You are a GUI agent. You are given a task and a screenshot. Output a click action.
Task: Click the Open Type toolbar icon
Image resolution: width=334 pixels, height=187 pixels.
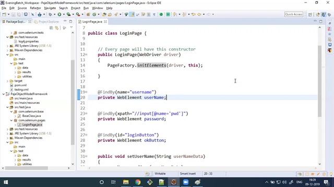[x=104, y=15]
